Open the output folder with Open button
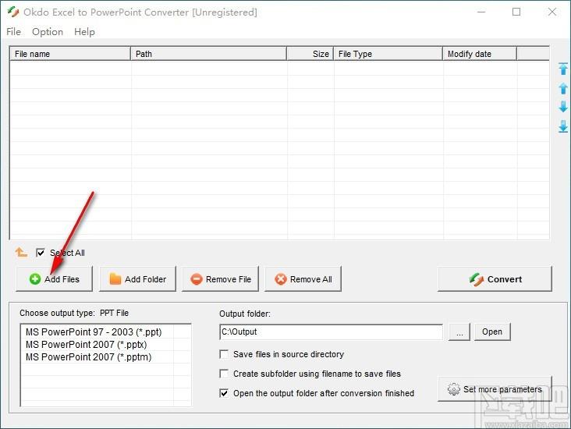Viewport: 571px width, 429px height. pyautogui.click(x=492, y=331)
